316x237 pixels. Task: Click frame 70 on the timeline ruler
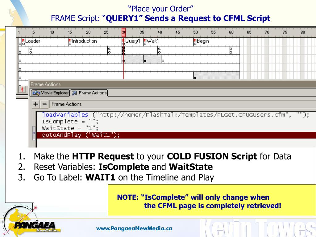point(267,32)
